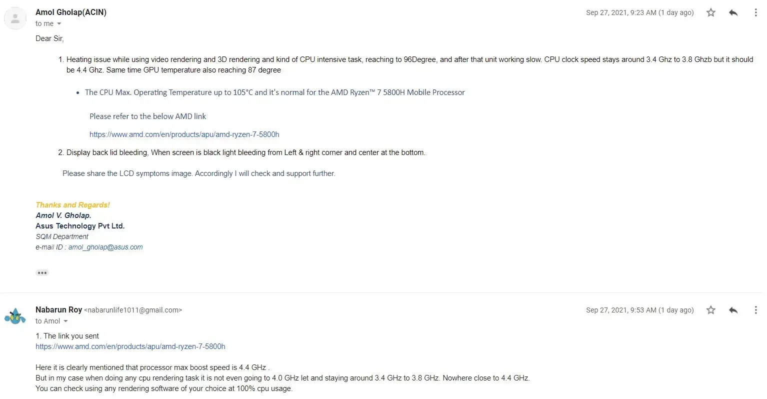Screen dimensions: 767x399
Task: Click nabarunlife1011@gmail.com sender address
Action: coord(133,310)
